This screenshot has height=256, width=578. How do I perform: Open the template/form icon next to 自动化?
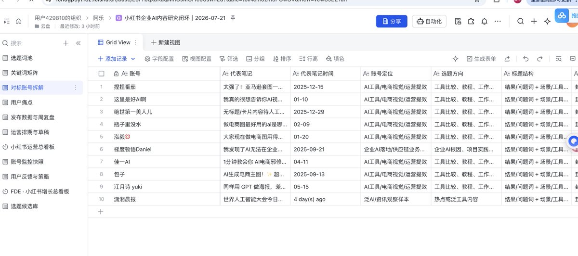[458, 21]
